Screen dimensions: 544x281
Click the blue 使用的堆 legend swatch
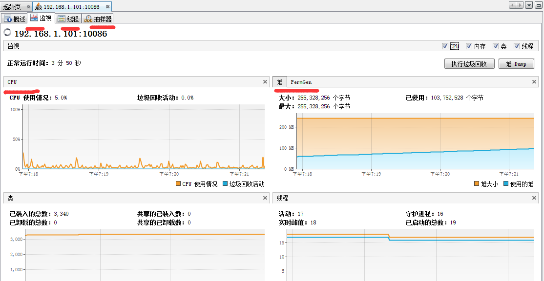coord(506,183)
